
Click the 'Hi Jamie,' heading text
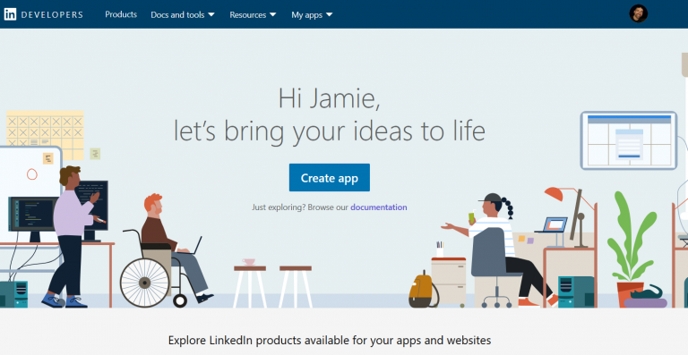(329, 98)
